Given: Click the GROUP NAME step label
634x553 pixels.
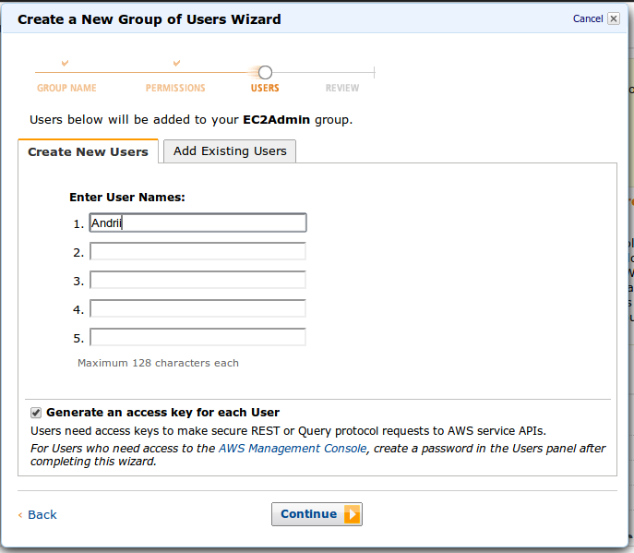Looking at the screenshot, I should [x=66, y=88].
